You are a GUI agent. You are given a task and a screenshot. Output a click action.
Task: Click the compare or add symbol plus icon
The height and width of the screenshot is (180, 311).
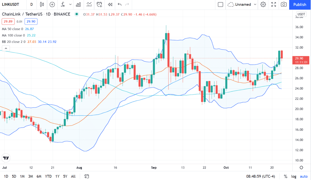(52, 4)
